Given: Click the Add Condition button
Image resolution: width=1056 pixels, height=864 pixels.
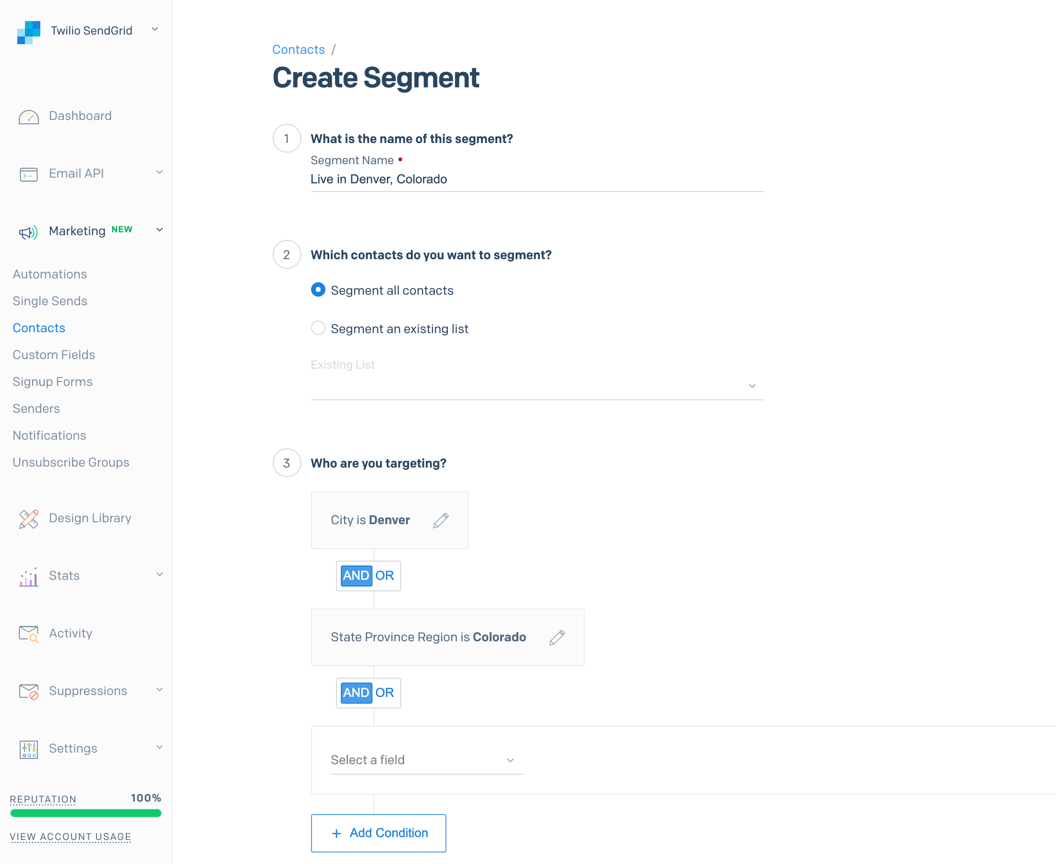Looking at the screenshot, I should point(378,832).
